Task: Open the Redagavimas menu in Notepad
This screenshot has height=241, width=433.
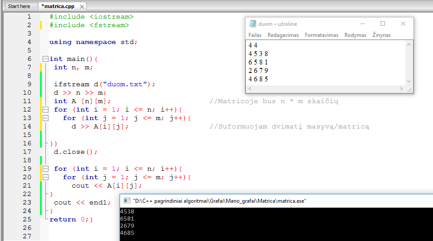Action: click(283, 35)
